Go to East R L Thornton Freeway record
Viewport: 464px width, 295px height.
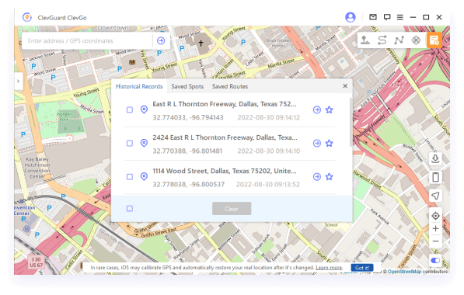pos(317,110)
